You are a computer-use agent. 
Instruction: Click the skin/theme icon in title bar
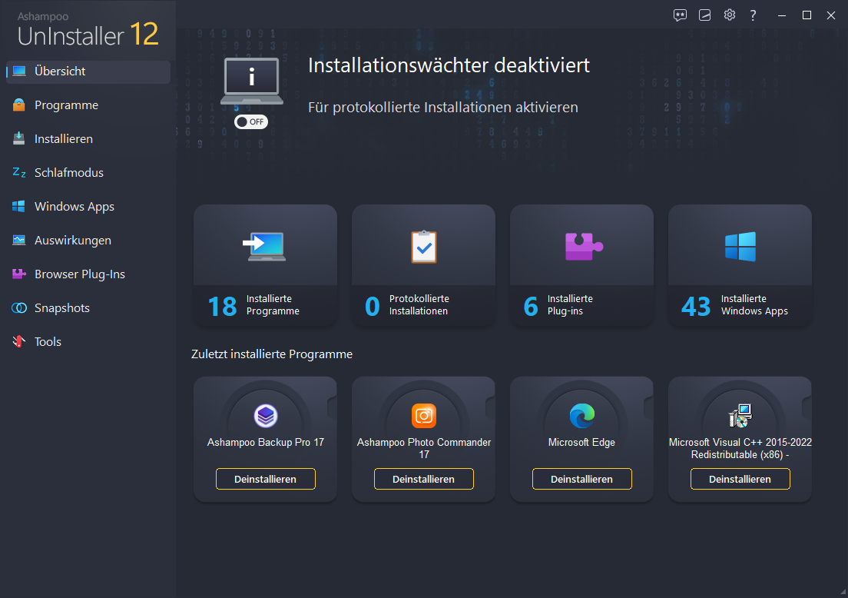click(x=704, y=15)
